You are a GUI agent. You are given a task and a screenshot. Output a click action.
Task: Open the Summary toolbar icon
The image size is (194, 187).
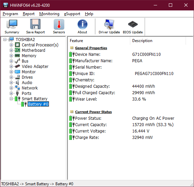pyautogui.click(x=12, y=24)
